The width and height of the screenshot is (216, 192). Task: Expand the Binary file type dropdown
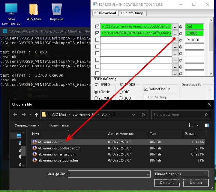[206, 174]
